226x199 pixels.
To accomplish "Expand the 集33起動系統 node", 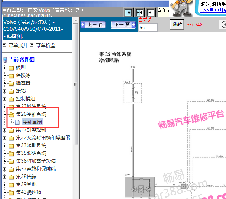I will [4, 146].
